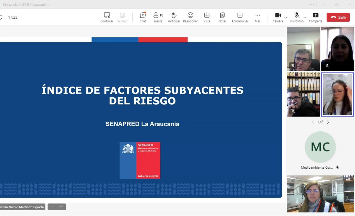The image size is (355, 216).
Task: Expand the Cámara options arrow
Action: click(x=286, y=17)
